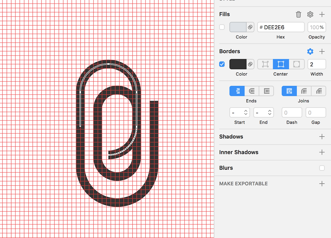Click the Inner Shadows section heading

point(239,152)
